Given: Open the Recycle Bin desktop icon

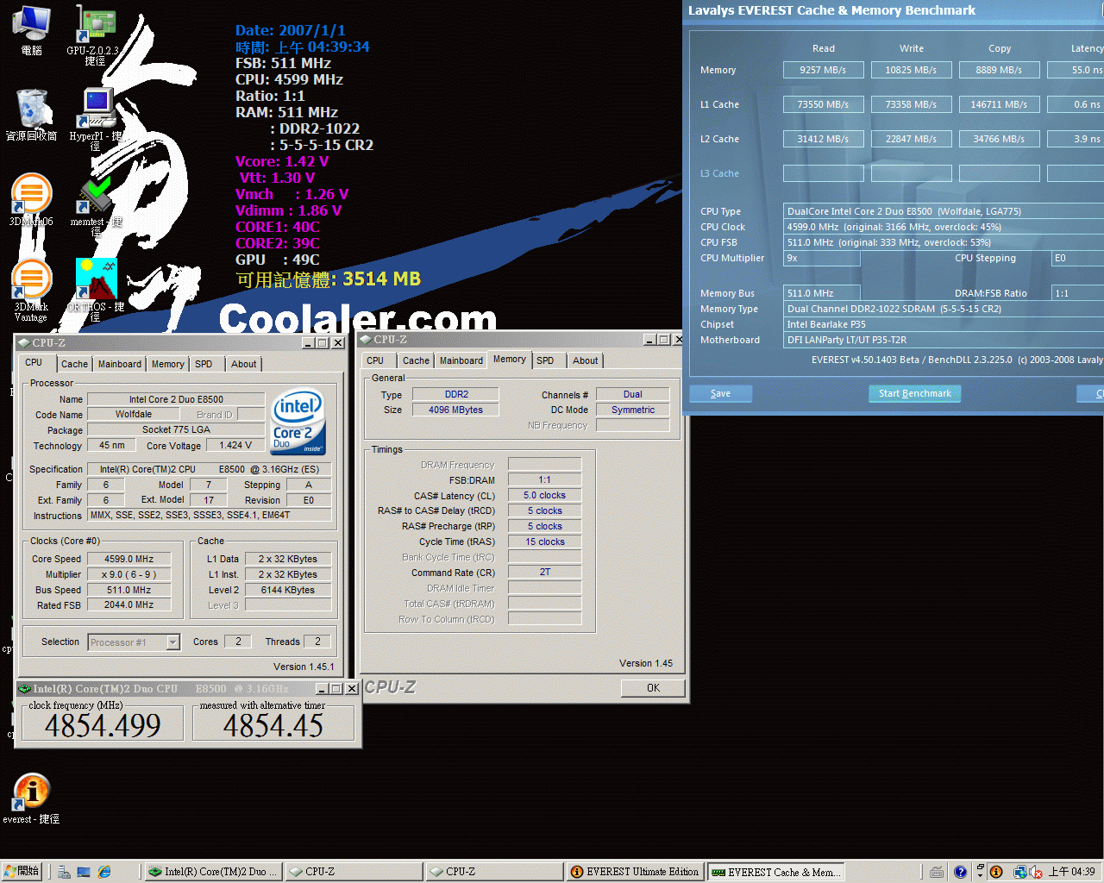Looking at the screenshot, I should 32,115.
